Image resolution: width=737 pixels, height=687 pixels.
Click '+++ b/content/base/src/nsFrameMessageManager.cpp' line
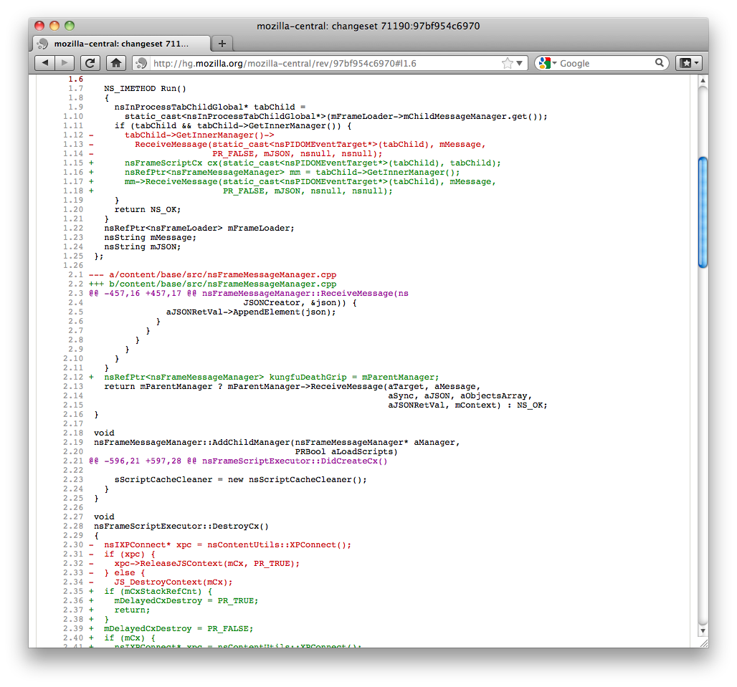(x=212, y=284)
